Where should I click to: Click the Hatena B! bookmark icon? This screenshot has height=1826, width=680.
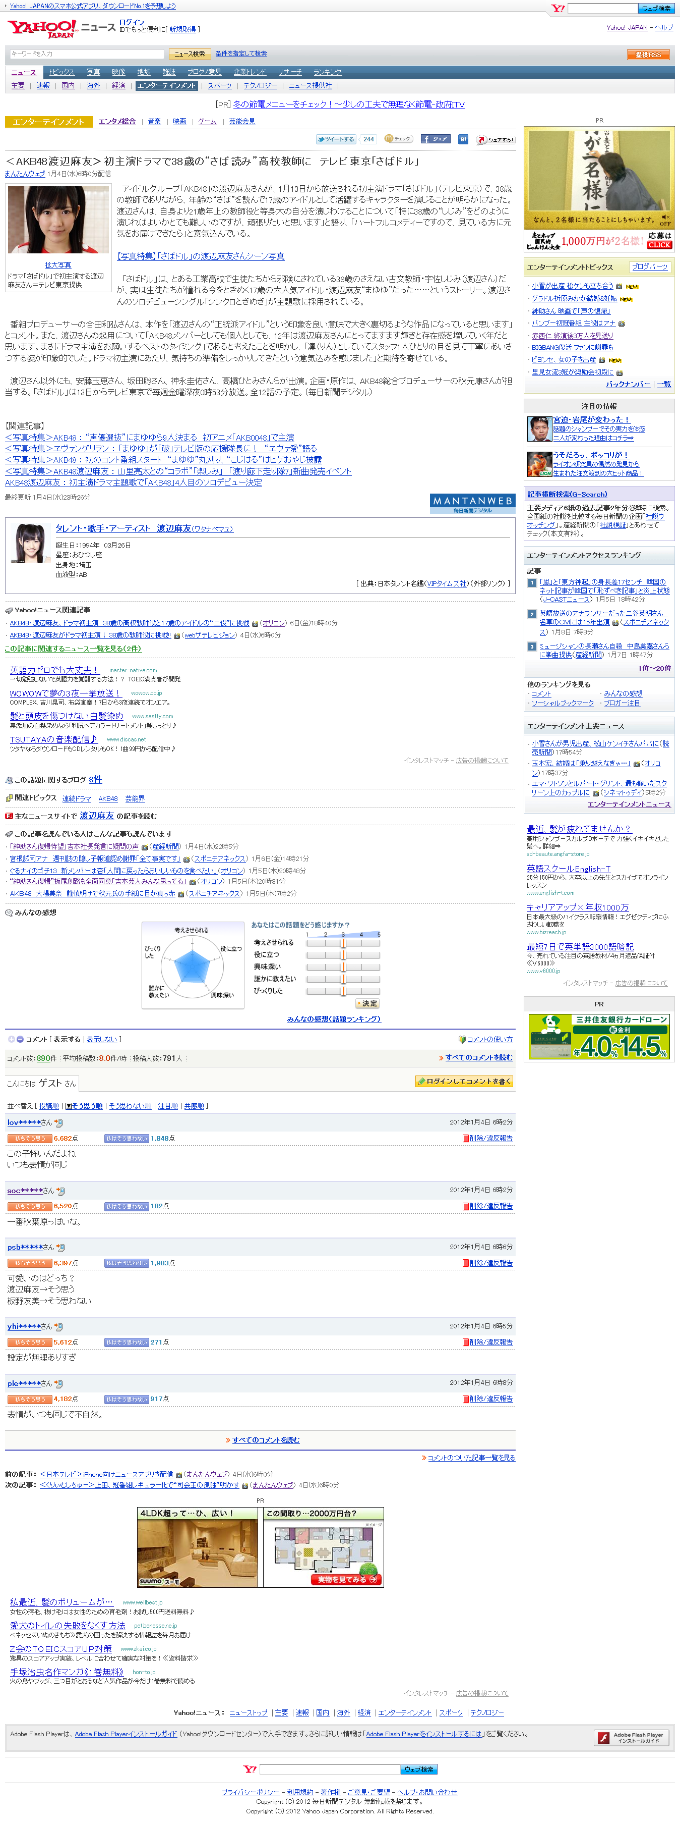[x=463, y=139]
